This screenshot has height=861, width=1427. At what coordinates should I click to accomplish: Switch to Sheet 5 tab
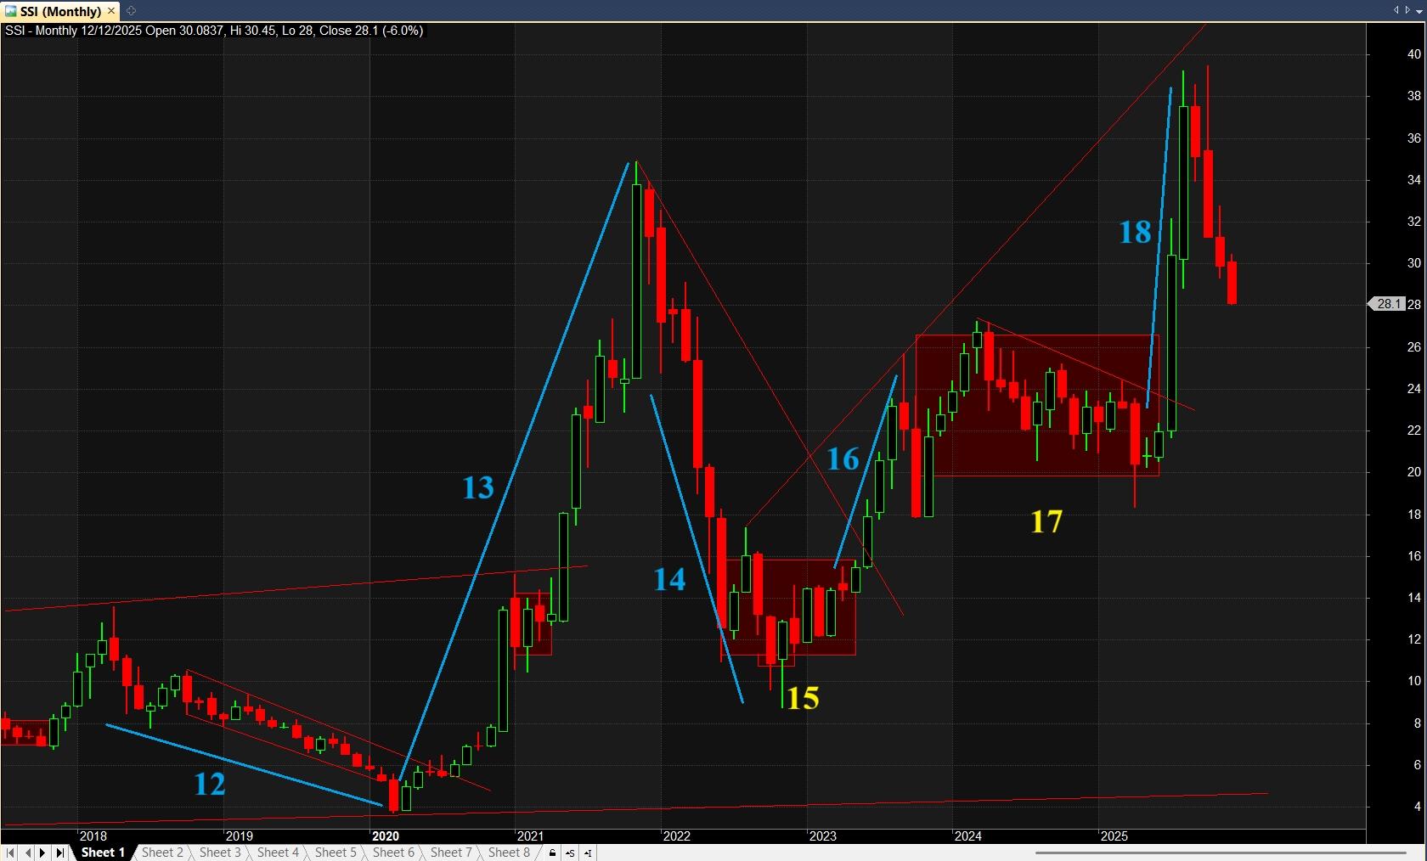tap(335, 853)
